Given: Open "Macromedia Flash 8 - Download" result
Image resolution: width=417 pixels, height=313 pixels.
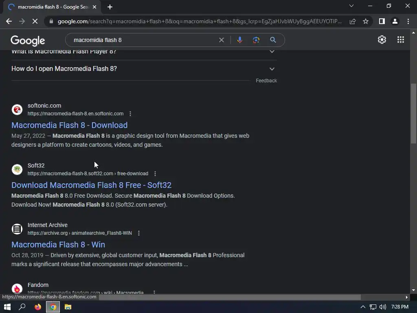Looking at the screenshot, I should (x=69, y=125).
